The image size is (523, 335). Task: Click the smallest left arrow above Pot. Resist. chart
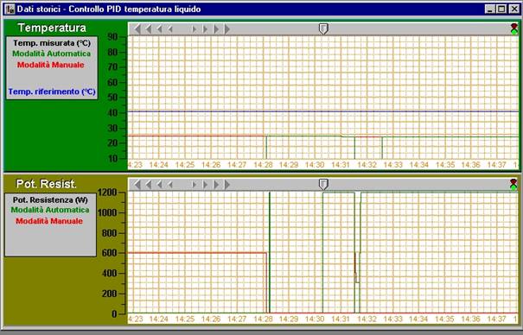(x=170, y=185)
